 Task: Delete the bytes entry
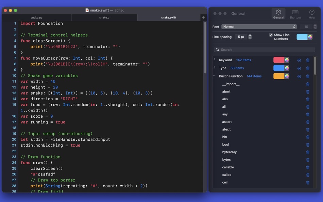[x=308, y=160]
